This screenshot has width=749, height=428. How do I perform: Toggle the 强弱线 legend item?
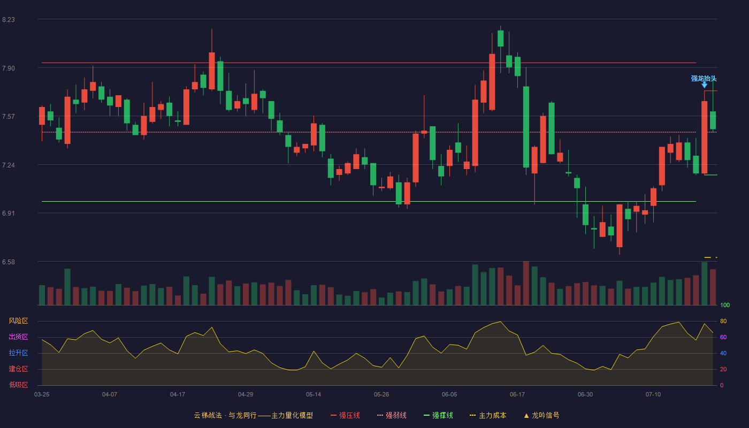point(392,415)
